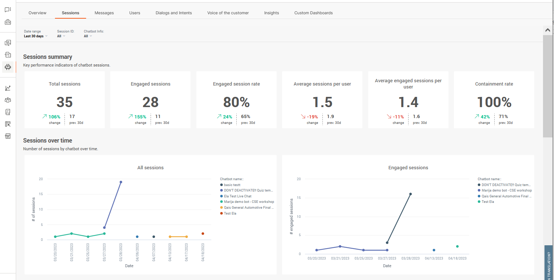Viewport: 554px width, 280px height.
Task: Toggle 'Test Ela' legend in Engaged sessions
Action: point(487,202)
